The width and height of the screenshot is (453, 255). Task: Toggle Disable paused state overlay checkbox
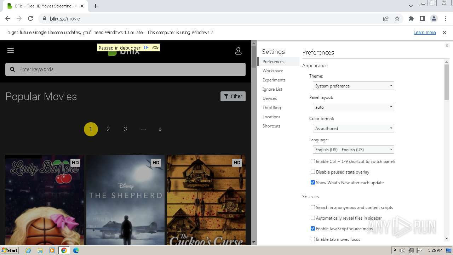(313, 172)
